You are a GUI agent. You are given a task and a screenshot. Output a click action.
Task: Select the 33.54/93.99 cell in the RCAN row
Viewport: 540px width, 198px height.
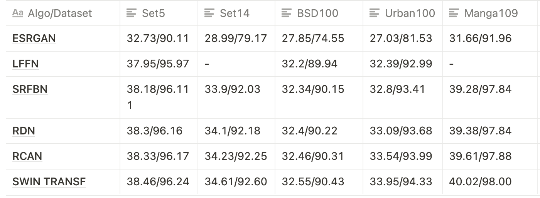point(403,156)
